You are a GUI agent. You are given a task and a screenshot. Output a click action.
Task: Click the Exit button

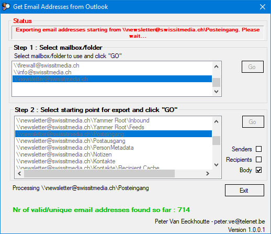(244, 190)
